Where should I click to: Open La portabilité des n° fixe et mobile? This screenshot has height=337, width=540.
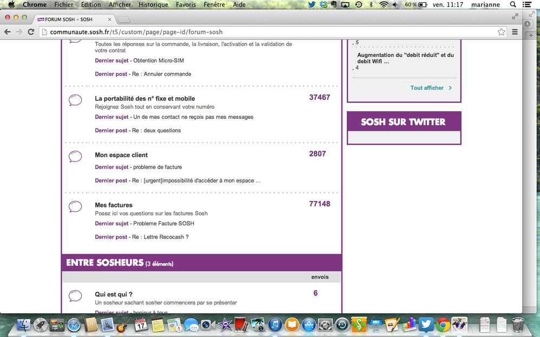[144, 98]
